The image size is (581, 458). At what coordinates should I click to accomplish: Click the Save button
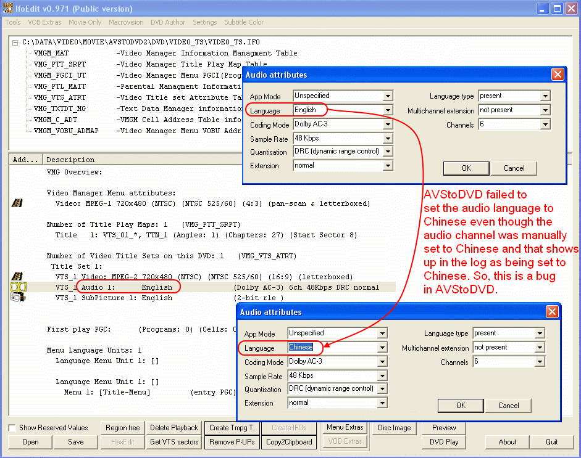click(75, 442)
